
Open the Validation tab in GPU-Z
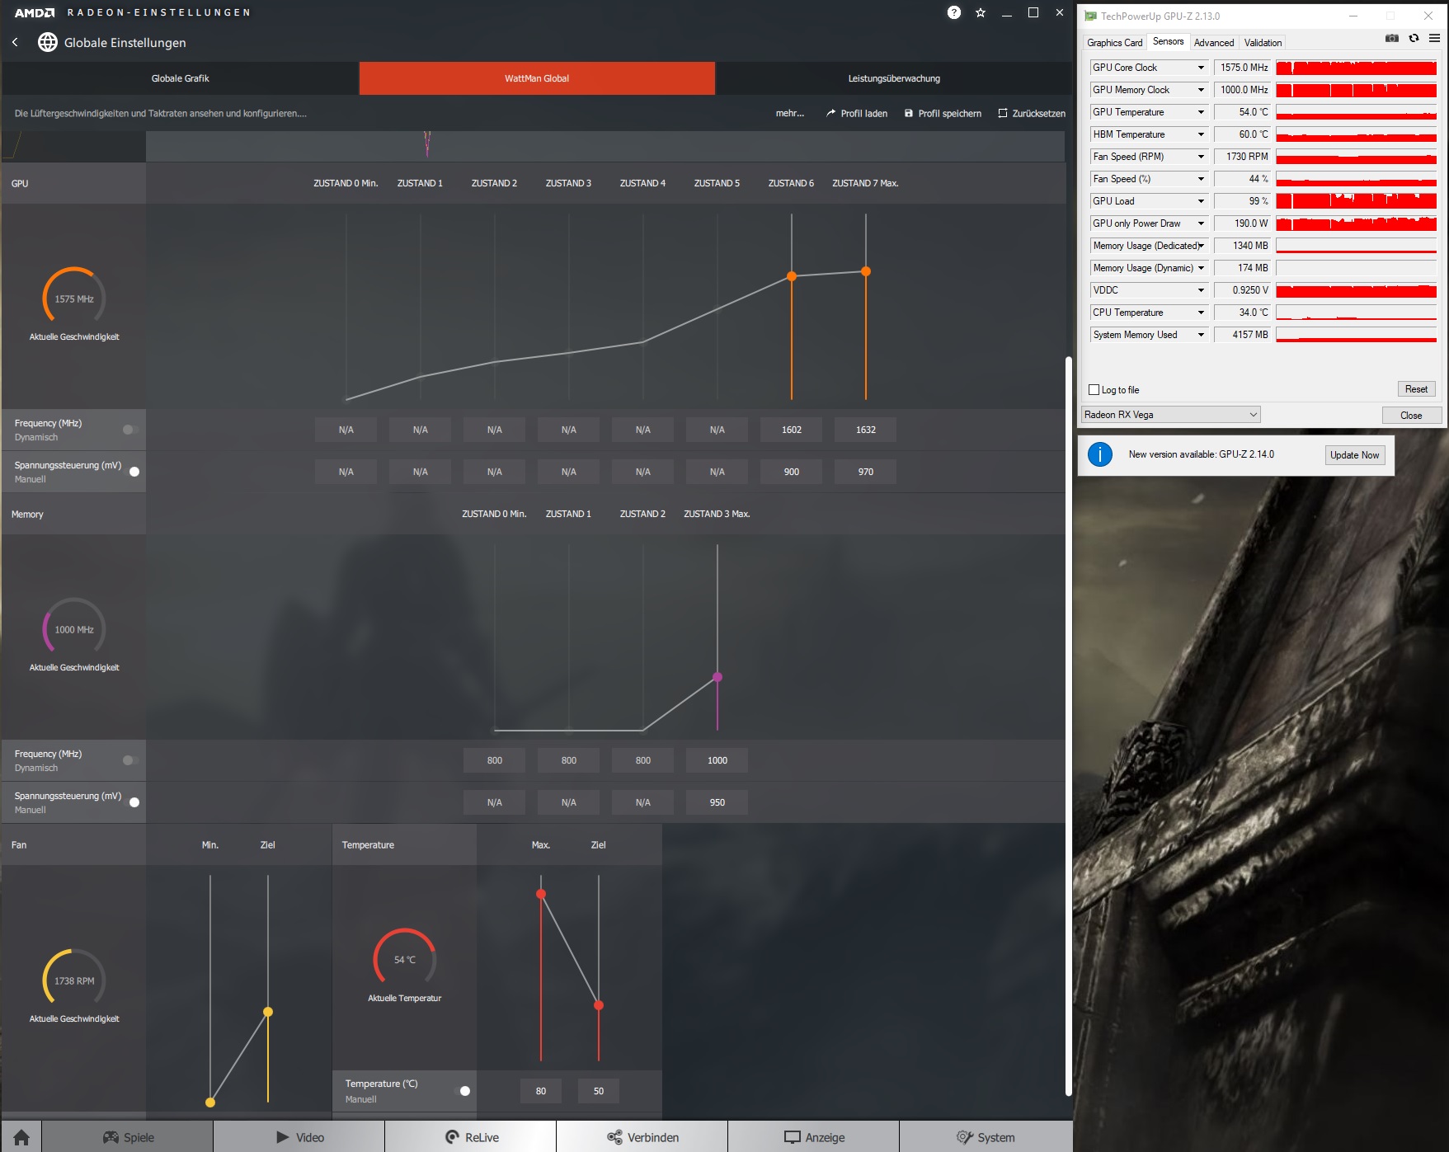tap(1263, 43)
